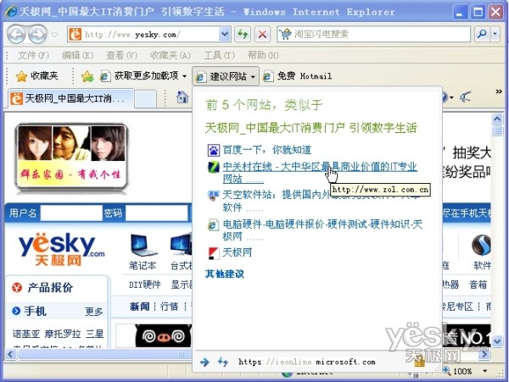
Task: Expand the toolbar overflow chevron »
Action: 499,92
